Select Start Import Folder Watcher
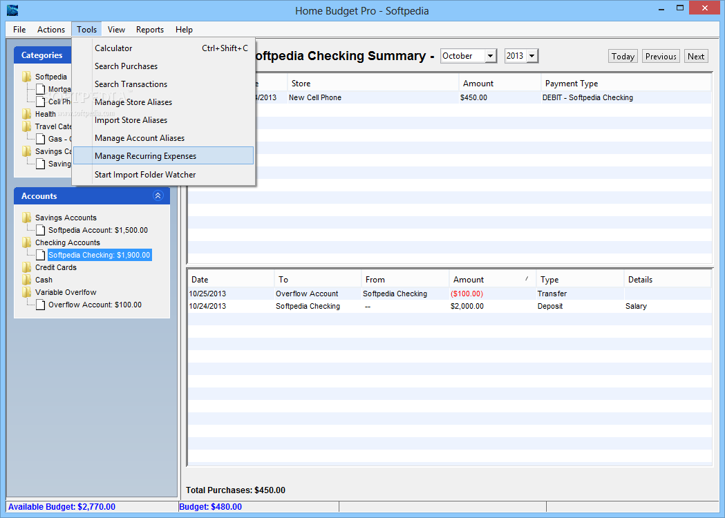725x518 pixels. point(164,175)
